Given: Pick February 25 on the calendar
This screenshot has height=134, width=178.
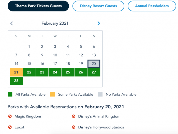Looking at the screenshot, I should (68, 72).
